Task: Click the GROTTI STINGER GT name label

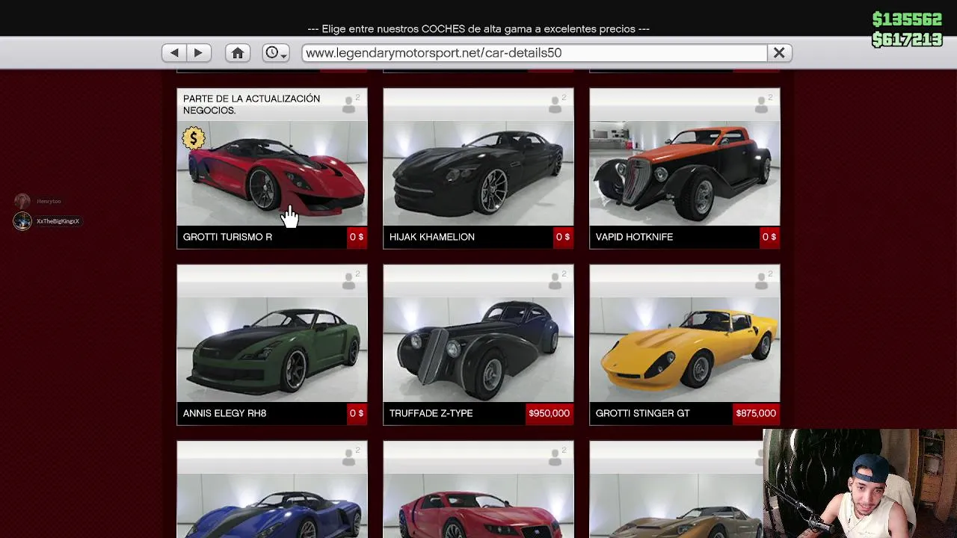Action: coord(642,413)
